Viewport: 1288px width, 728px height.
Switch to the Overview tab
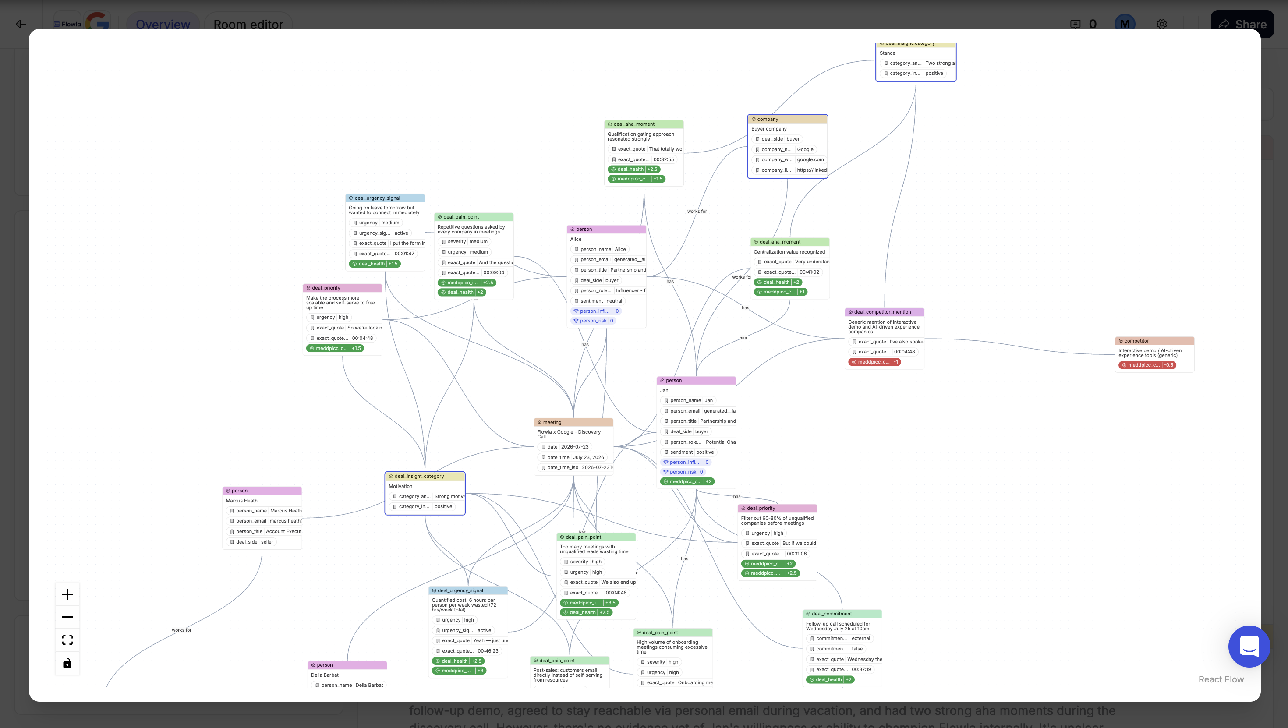point(163,24)
